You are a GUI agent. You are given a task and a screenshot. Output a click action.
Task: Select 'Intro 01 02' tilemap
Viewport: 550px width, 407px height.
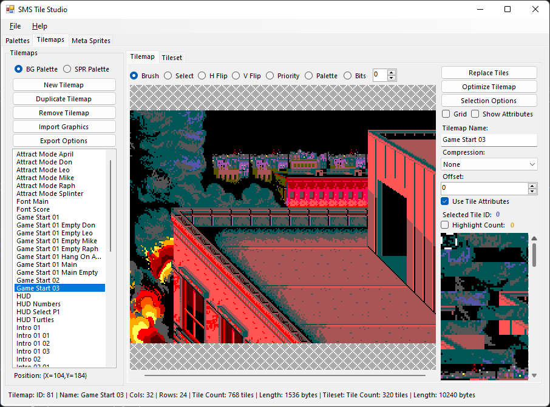coord(33,343)
